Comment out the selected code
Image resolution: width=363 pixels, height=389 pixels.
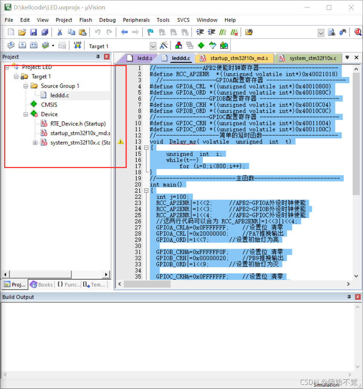tap(223, 32)
